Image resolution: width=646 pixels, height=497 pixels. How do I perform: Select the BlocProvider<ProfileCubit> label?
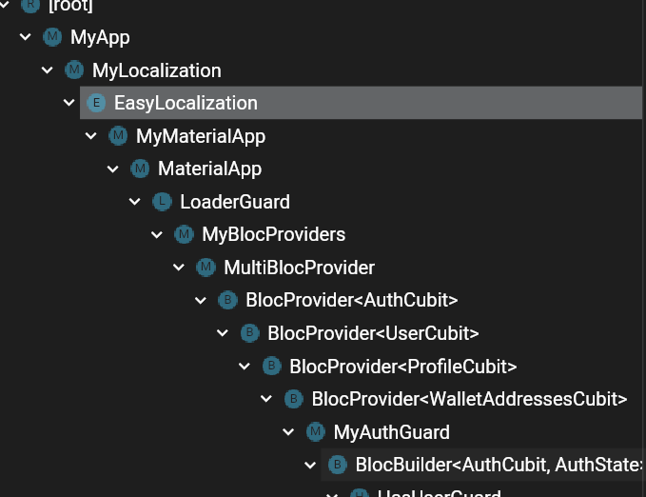(x=403, y=366)
